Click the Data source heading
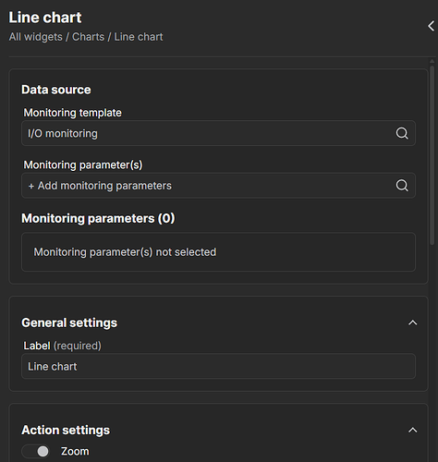Screen dimensions: 438x462 pos(56,90)
